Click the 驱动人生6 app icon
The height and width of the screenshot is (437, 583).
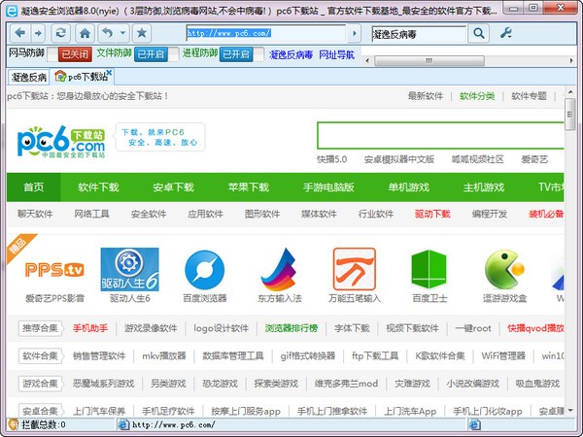tap(130, 269)
